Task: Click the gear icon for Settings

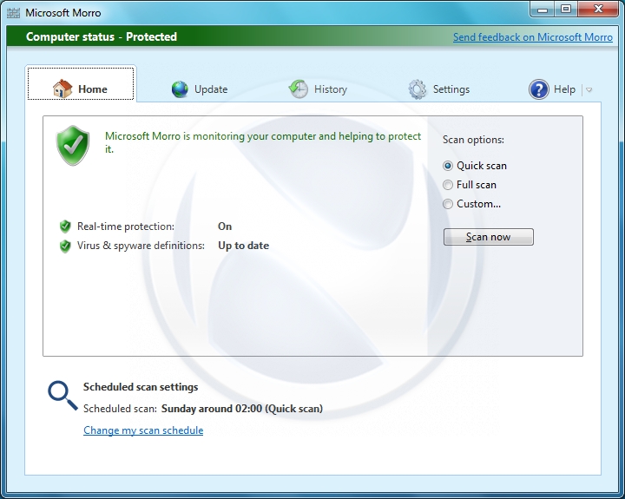Action: point(418,89)
